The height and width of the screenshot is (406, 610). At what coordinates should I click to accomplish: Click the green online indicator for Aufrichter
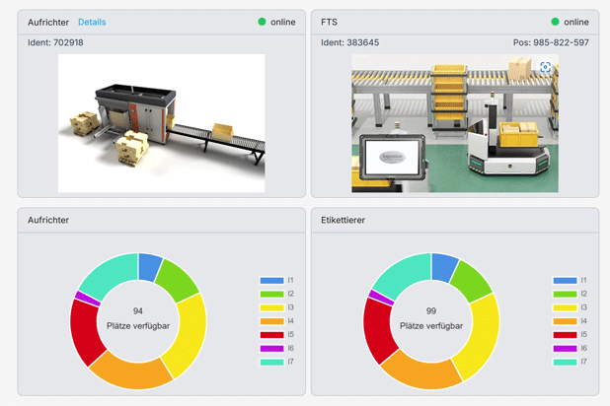click(263, 22)
